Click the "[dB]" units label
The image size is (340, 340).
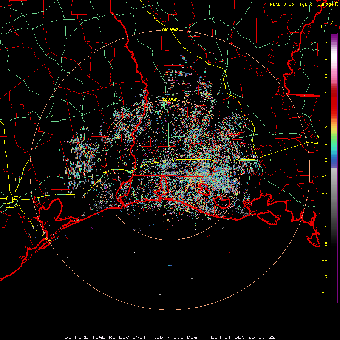323,26
